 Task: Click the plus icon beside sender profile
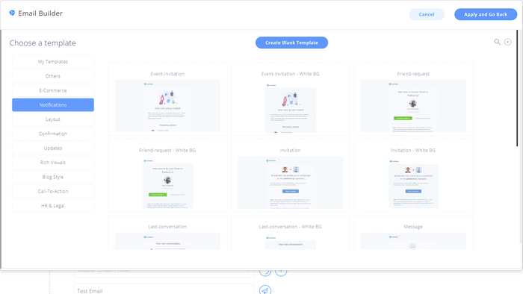(281, 272)
